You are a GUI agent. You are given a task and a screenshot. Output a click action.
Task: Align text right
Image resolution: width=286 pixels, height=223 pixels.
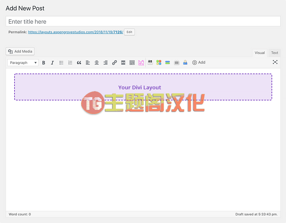(x=105, y=63)
